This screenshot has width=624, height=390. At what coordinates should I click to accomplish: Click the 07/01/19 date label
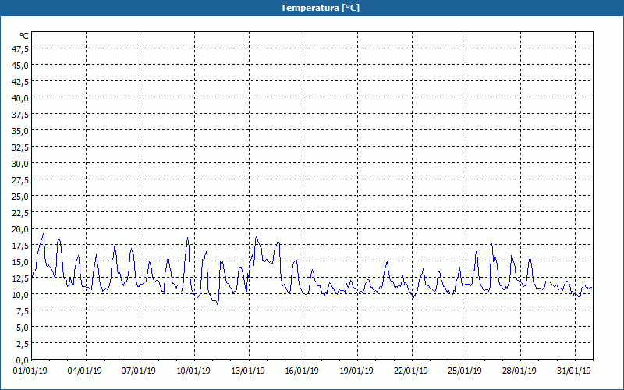(x=139, y=371)
